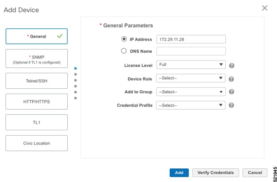Open help for Add to Group
Viewport: 277px width, 182px height.
232,92
